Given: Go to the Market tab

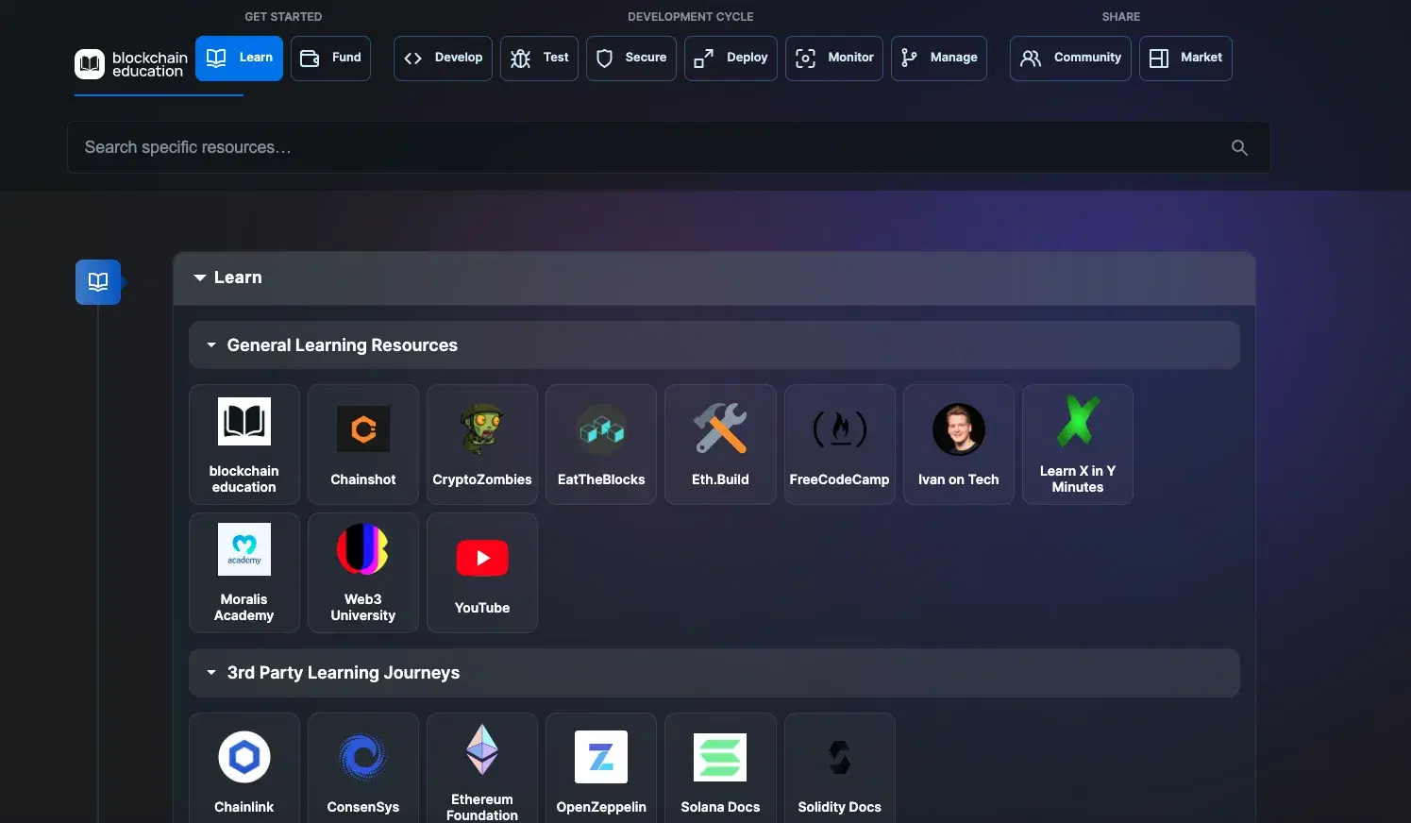Looking at the screenshot, I should [1185, 58].
